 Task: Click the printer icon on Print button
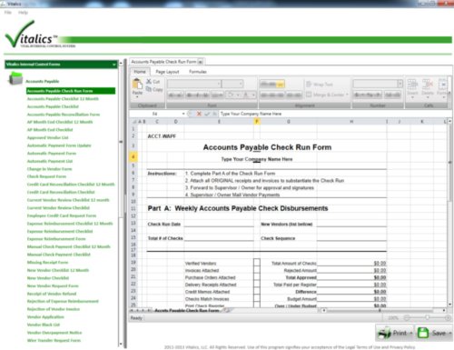[385, 333]
